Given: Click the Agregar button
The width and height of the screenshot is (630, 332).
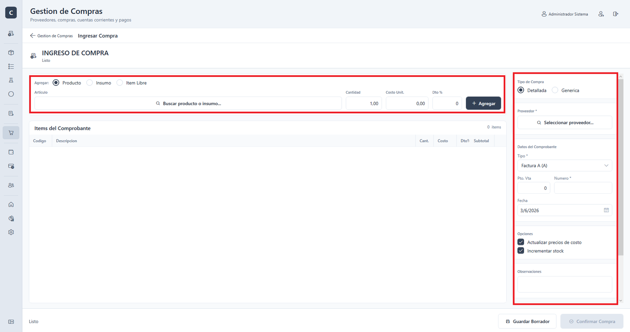Looking at the screenshot, I should pyautogui.click(x=484, y=104).
